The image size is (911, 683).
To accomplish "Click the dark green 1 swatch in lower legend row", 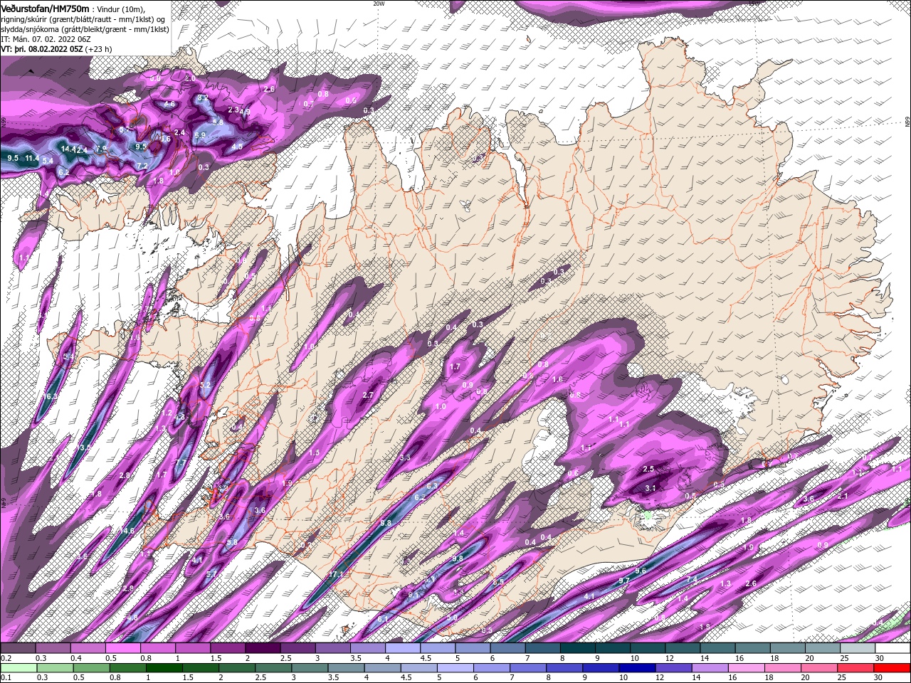I will coord(164,668).
